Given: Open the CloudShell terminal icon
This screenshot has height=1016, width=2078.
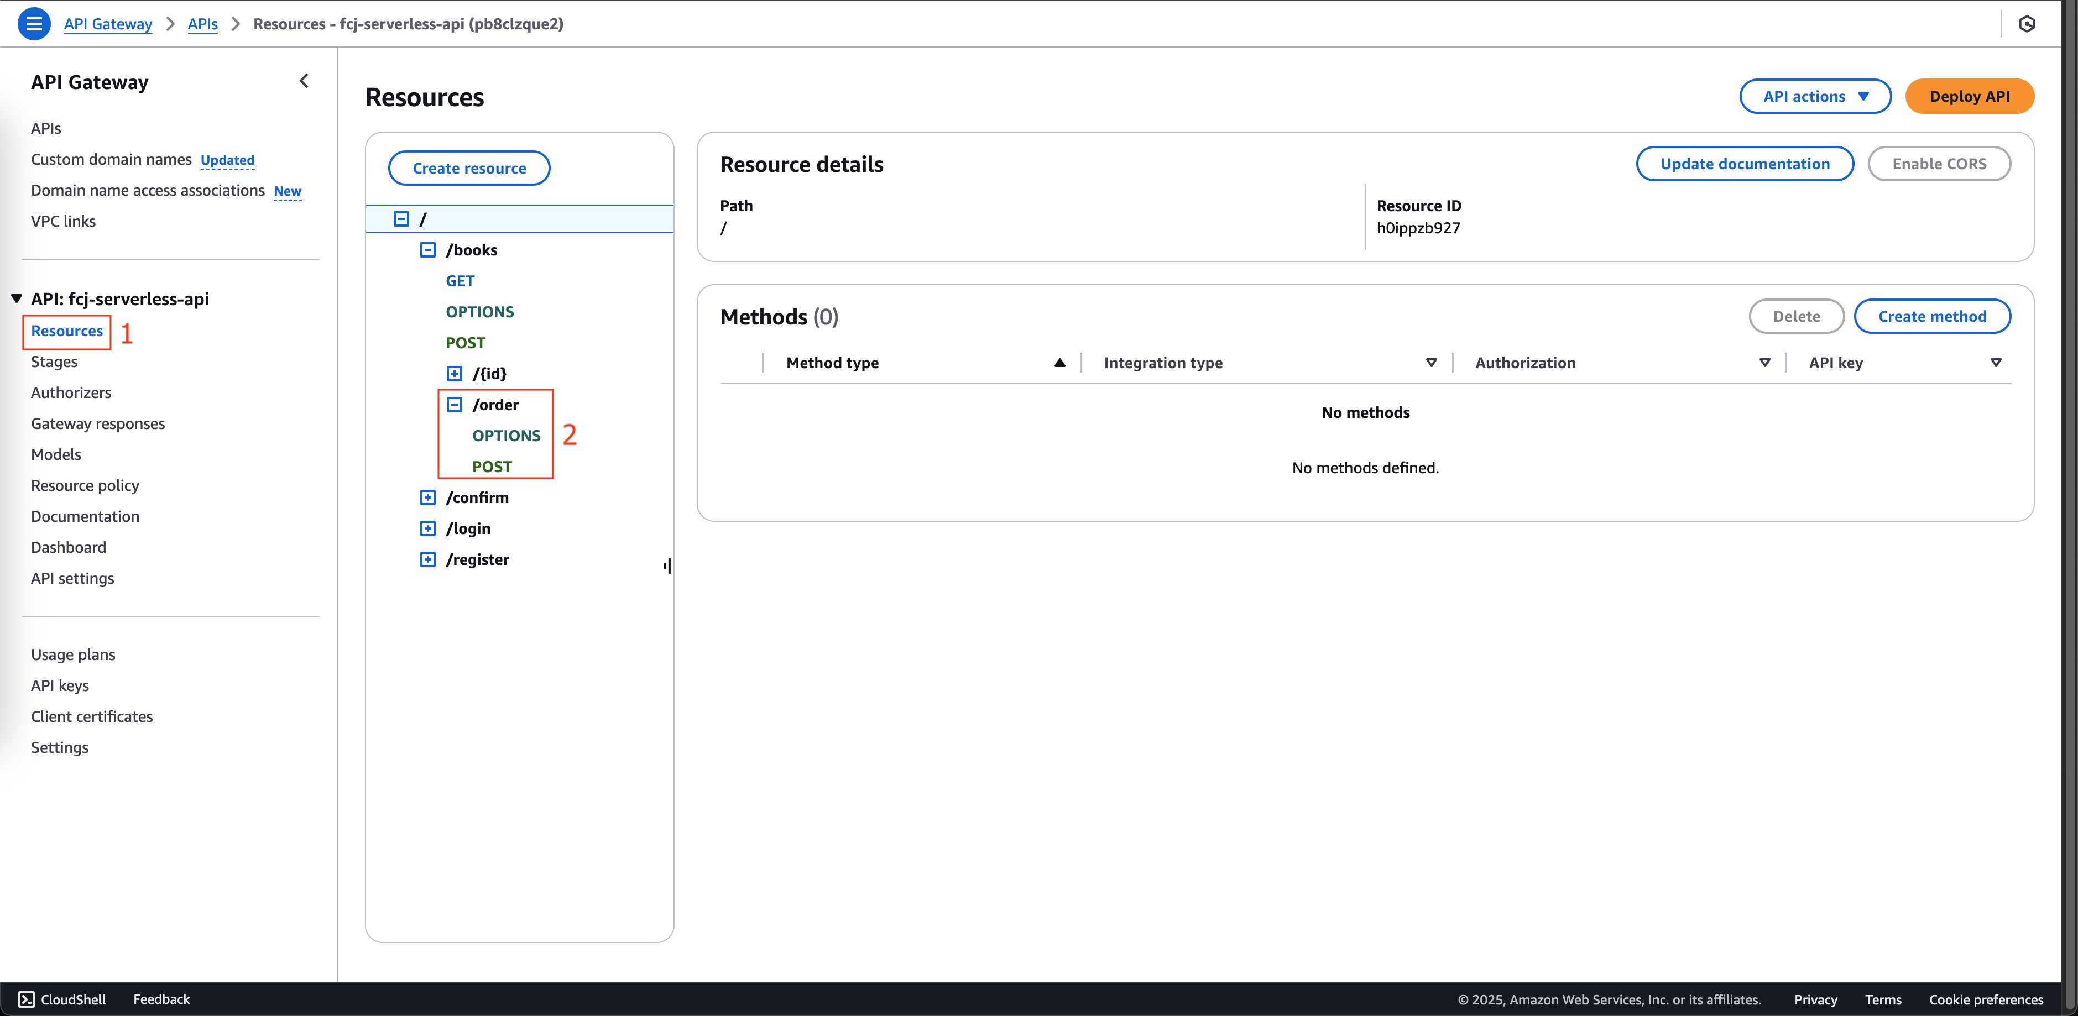Looking at the screenshot, I should click(x=26, y=999).
